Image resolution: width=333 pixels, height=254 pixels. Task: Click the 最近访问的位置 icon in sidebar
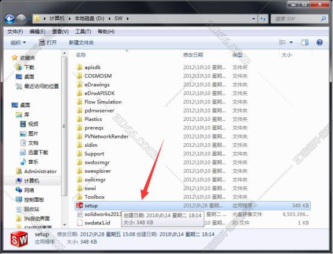pos(19,86)
